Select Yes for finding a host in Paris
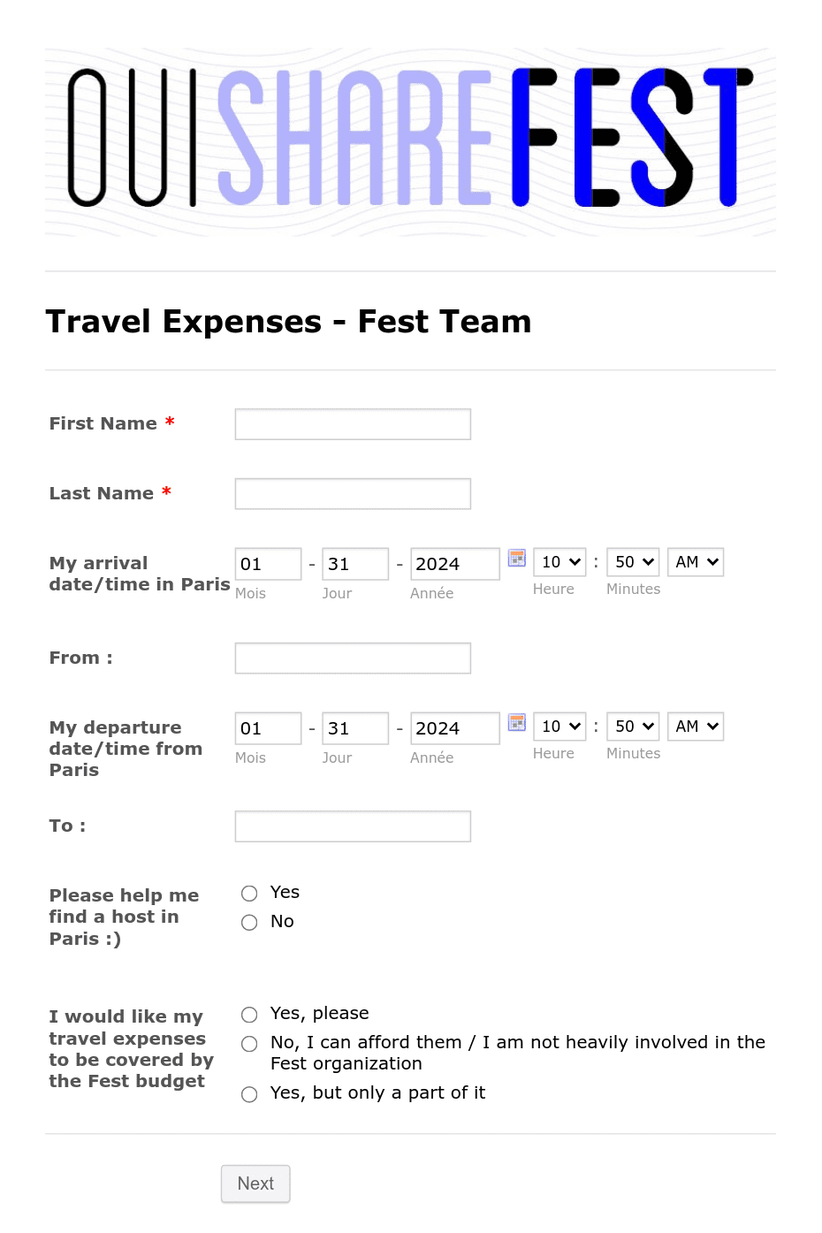822x1233 pixels. click(249, 894)
